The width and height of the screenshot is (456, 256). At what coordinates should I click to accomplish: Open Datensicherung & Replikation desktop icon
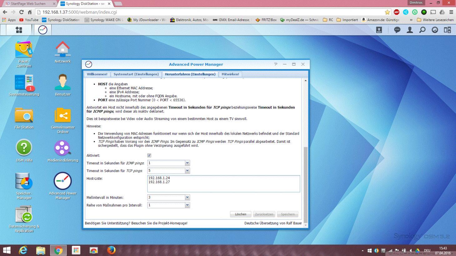[24, 219]
